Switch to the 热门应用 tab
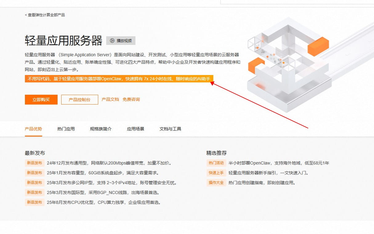This screenshot has width=374, height=234. coord(66,129)
